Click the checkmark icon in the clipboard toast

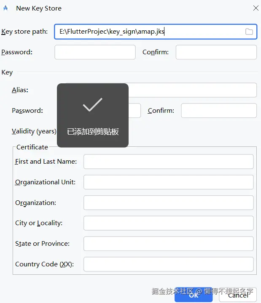coord(92,105)
